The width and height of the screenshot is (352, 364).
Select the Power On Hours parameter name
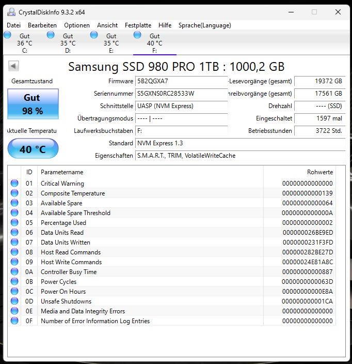pos(63,291)
